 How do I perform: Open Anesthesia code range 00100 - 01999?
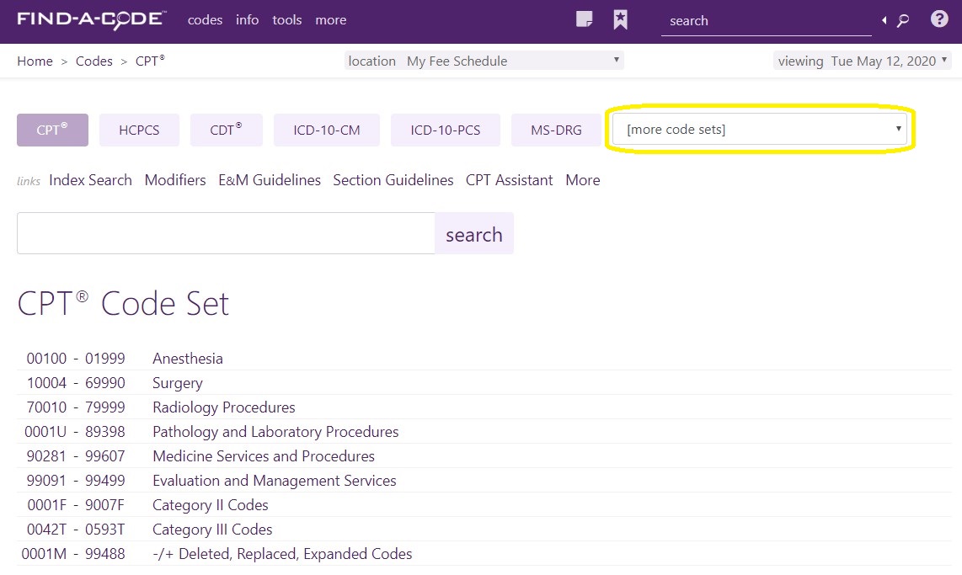tap(484, 359)
